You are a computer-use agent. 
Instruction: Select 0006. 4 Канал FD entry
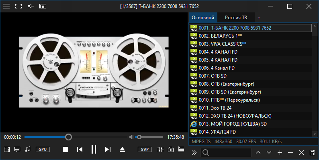pos(250,68)
